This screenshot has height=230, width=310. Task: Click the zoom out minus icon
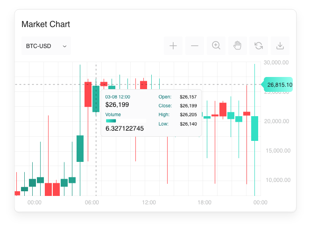(195, 46)
